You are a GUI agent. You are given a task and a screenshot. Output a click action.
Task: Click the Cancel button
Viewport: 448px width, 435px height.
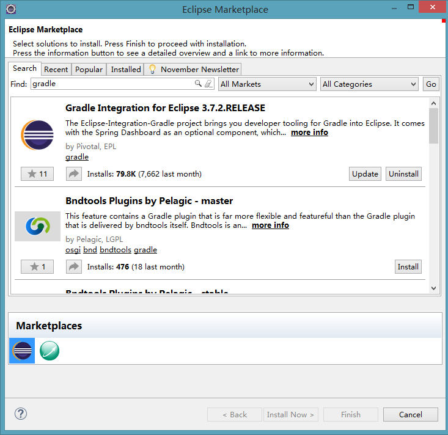[410, 414]
